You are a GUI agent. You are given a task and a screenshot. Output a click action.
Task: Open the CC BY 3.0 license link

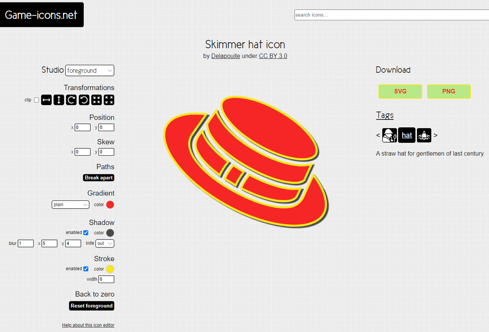tap(273, 56)
